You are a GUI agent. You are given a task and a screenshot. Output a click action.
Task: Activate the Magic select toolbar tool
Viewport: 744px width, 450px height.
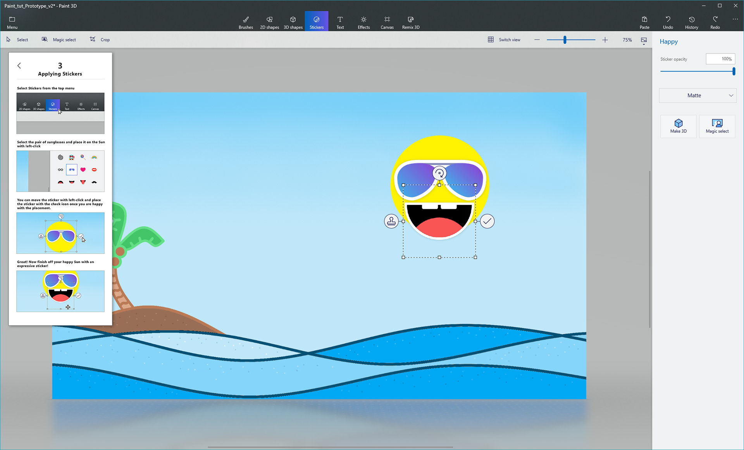pos(59,40)
